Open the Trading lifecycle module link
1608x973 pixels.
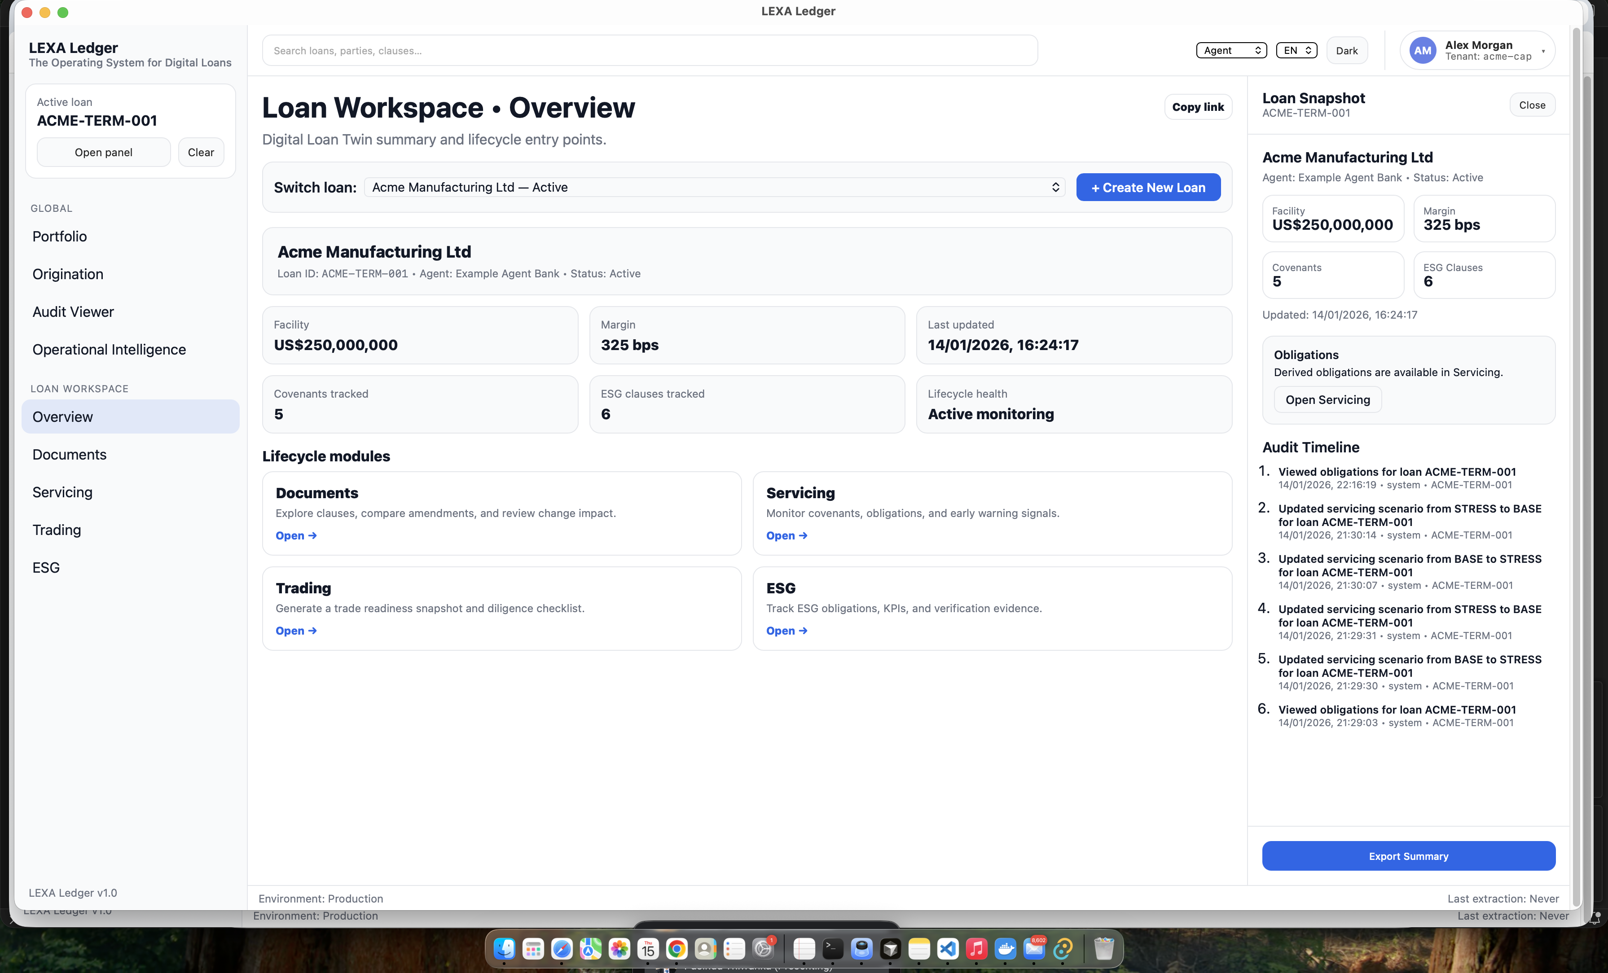point(296,631)
